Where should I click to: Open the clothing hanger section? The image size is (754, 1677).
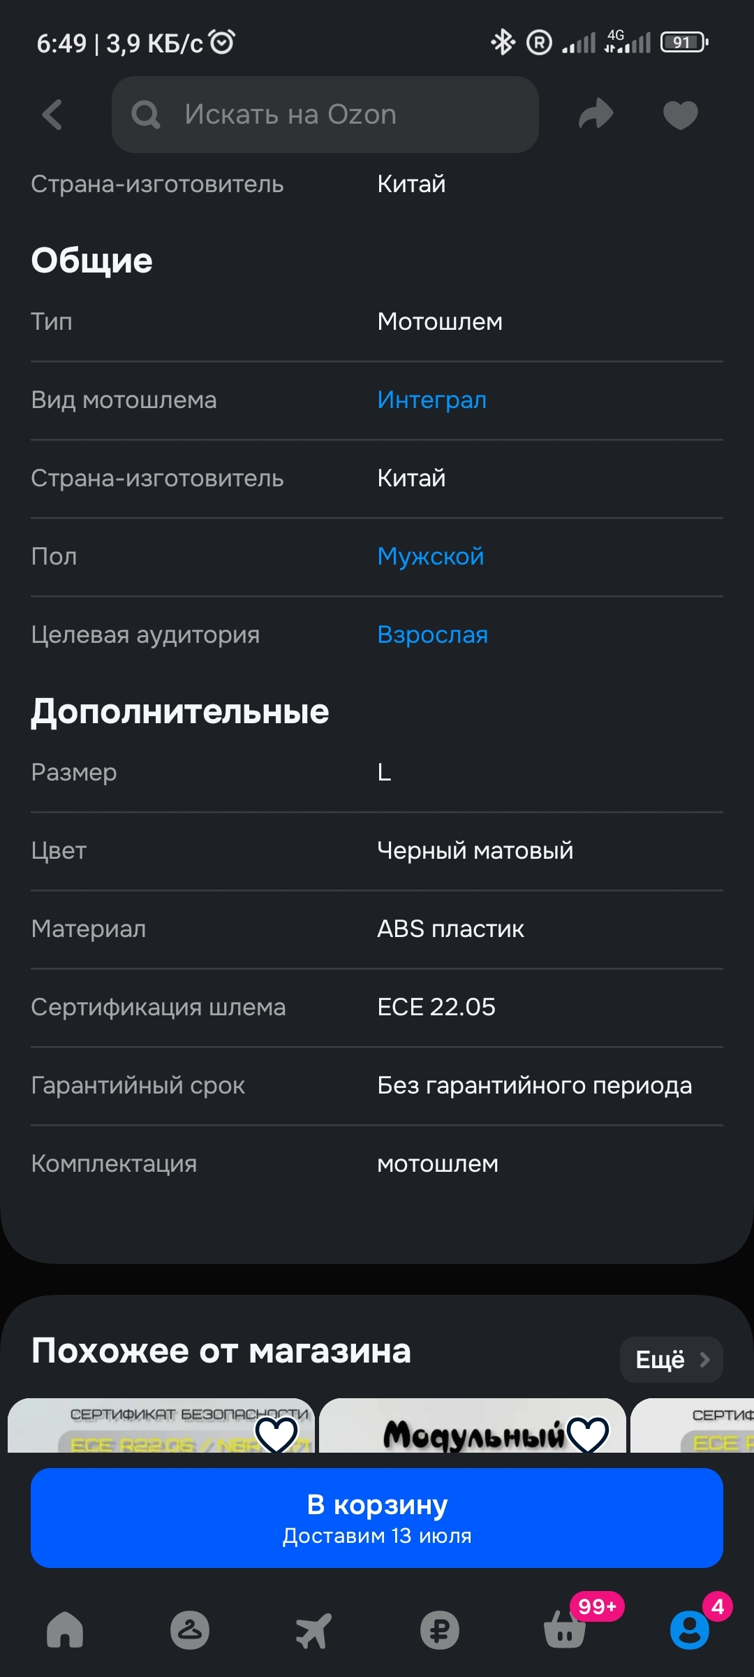coord(190,1629)
